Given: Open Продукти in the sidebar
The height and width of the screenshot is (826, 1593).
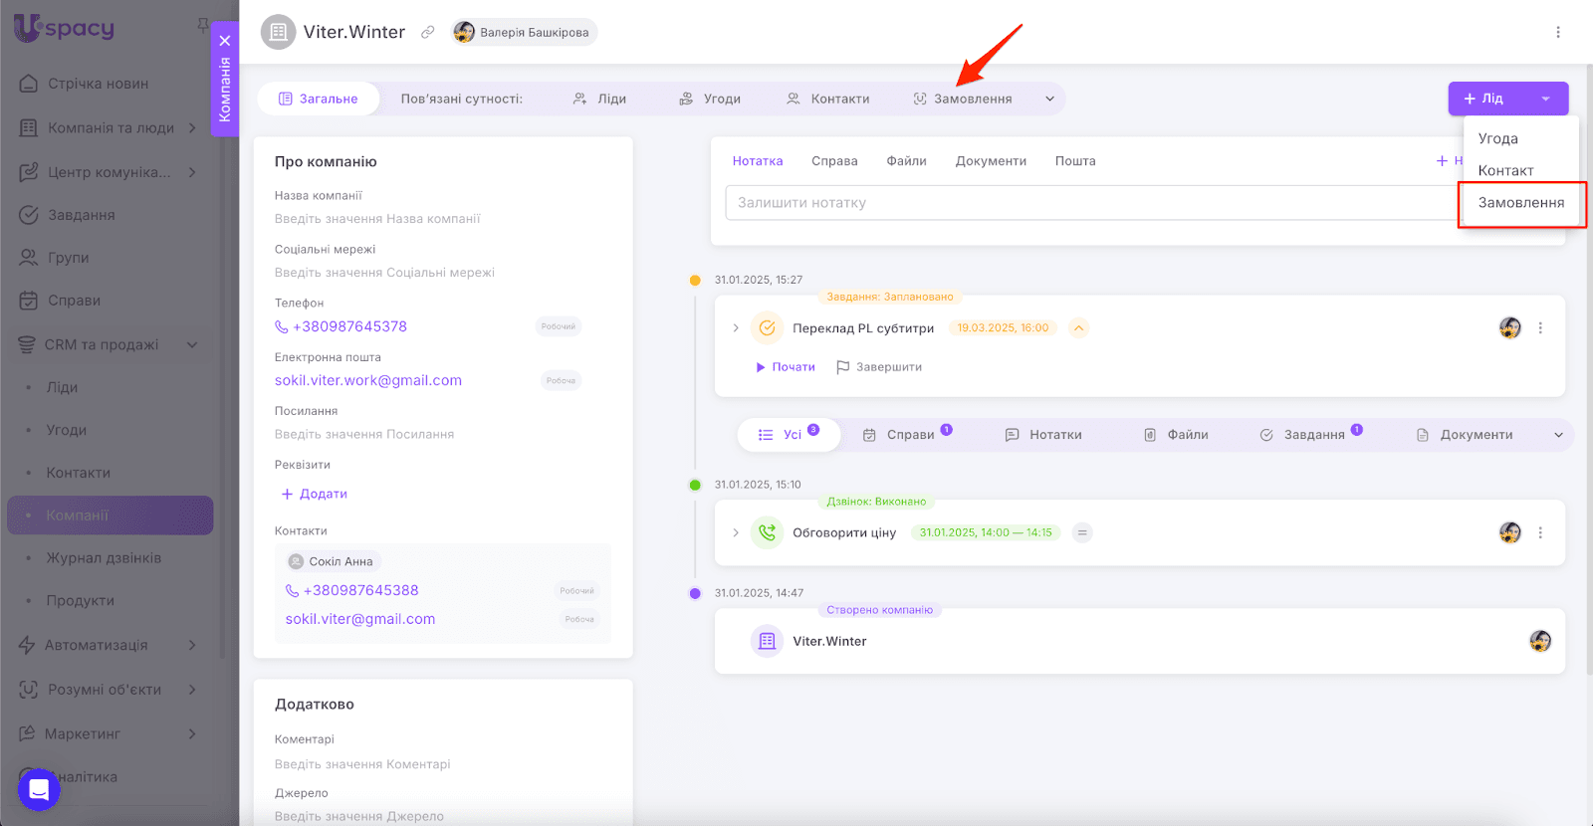Looking at the screenshot, I should coord(81,601).
